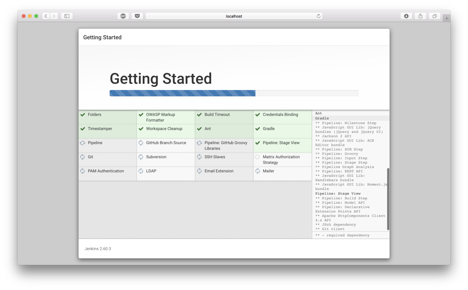Click the checkmark beside OWASP Markup Formatter
The image size is (468, 290).
pos(141,115)
